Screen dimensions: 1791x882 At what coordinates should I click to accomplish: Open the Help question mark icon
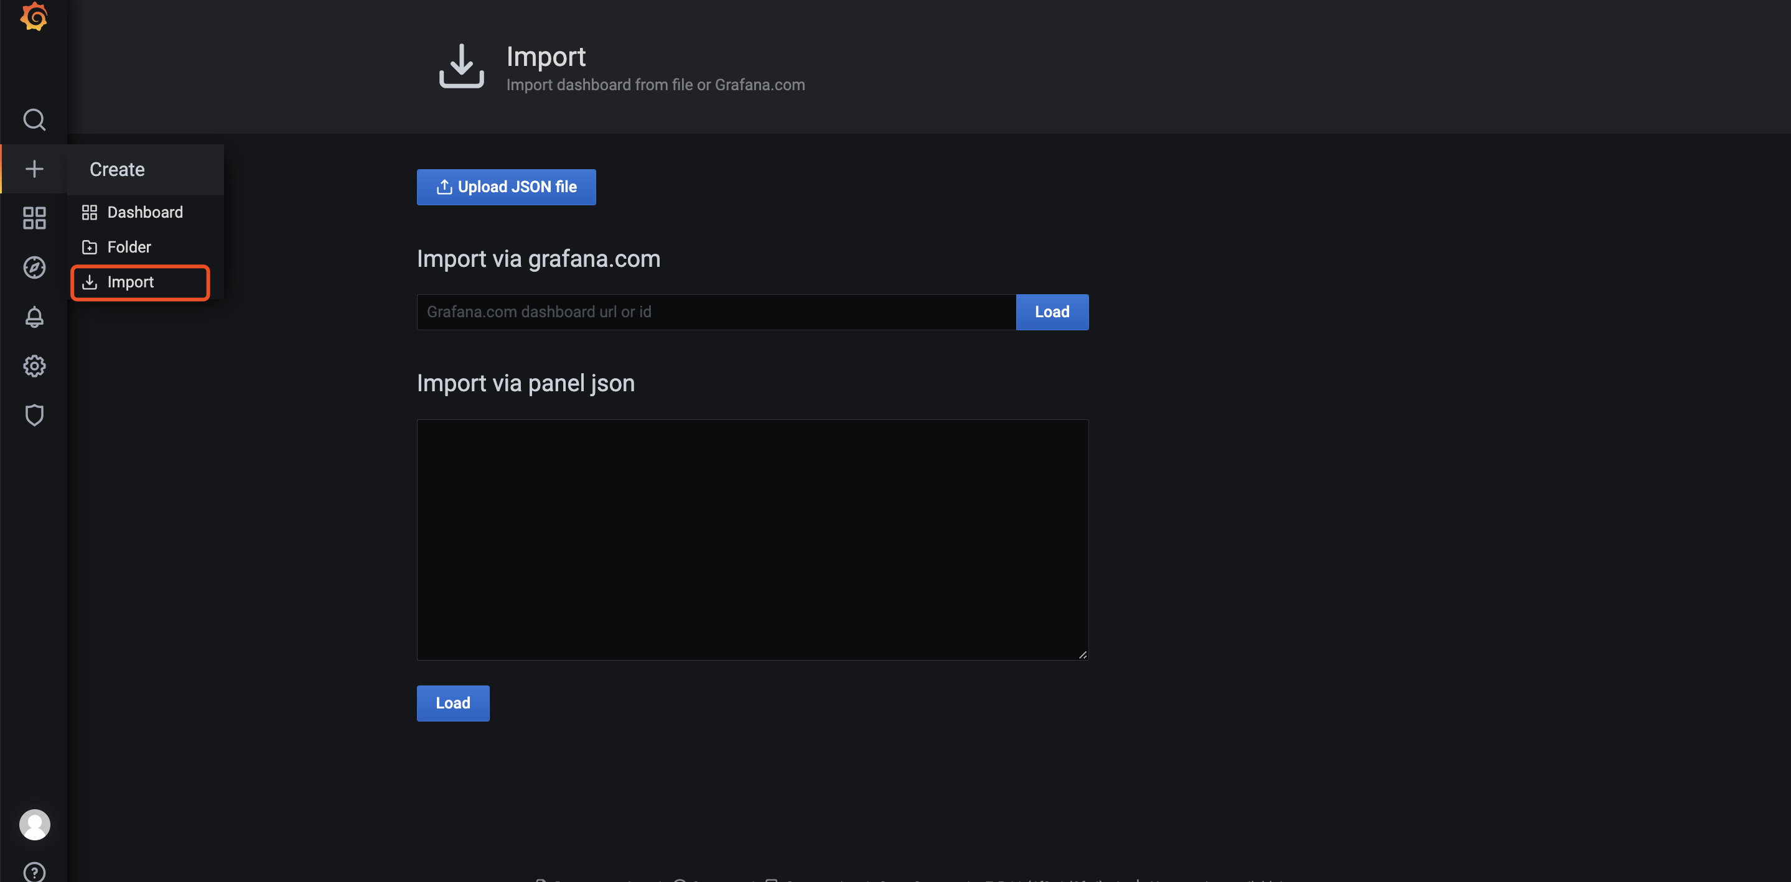pyautogui.click(x=34, y=871)
